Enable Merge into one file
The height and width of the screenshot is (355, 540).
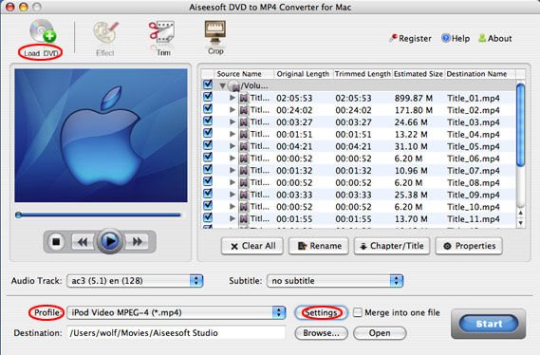click(358, 312)
